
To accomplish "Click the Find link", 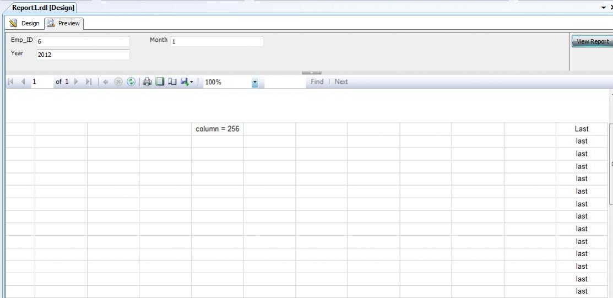I will click(x=317, y=82).
